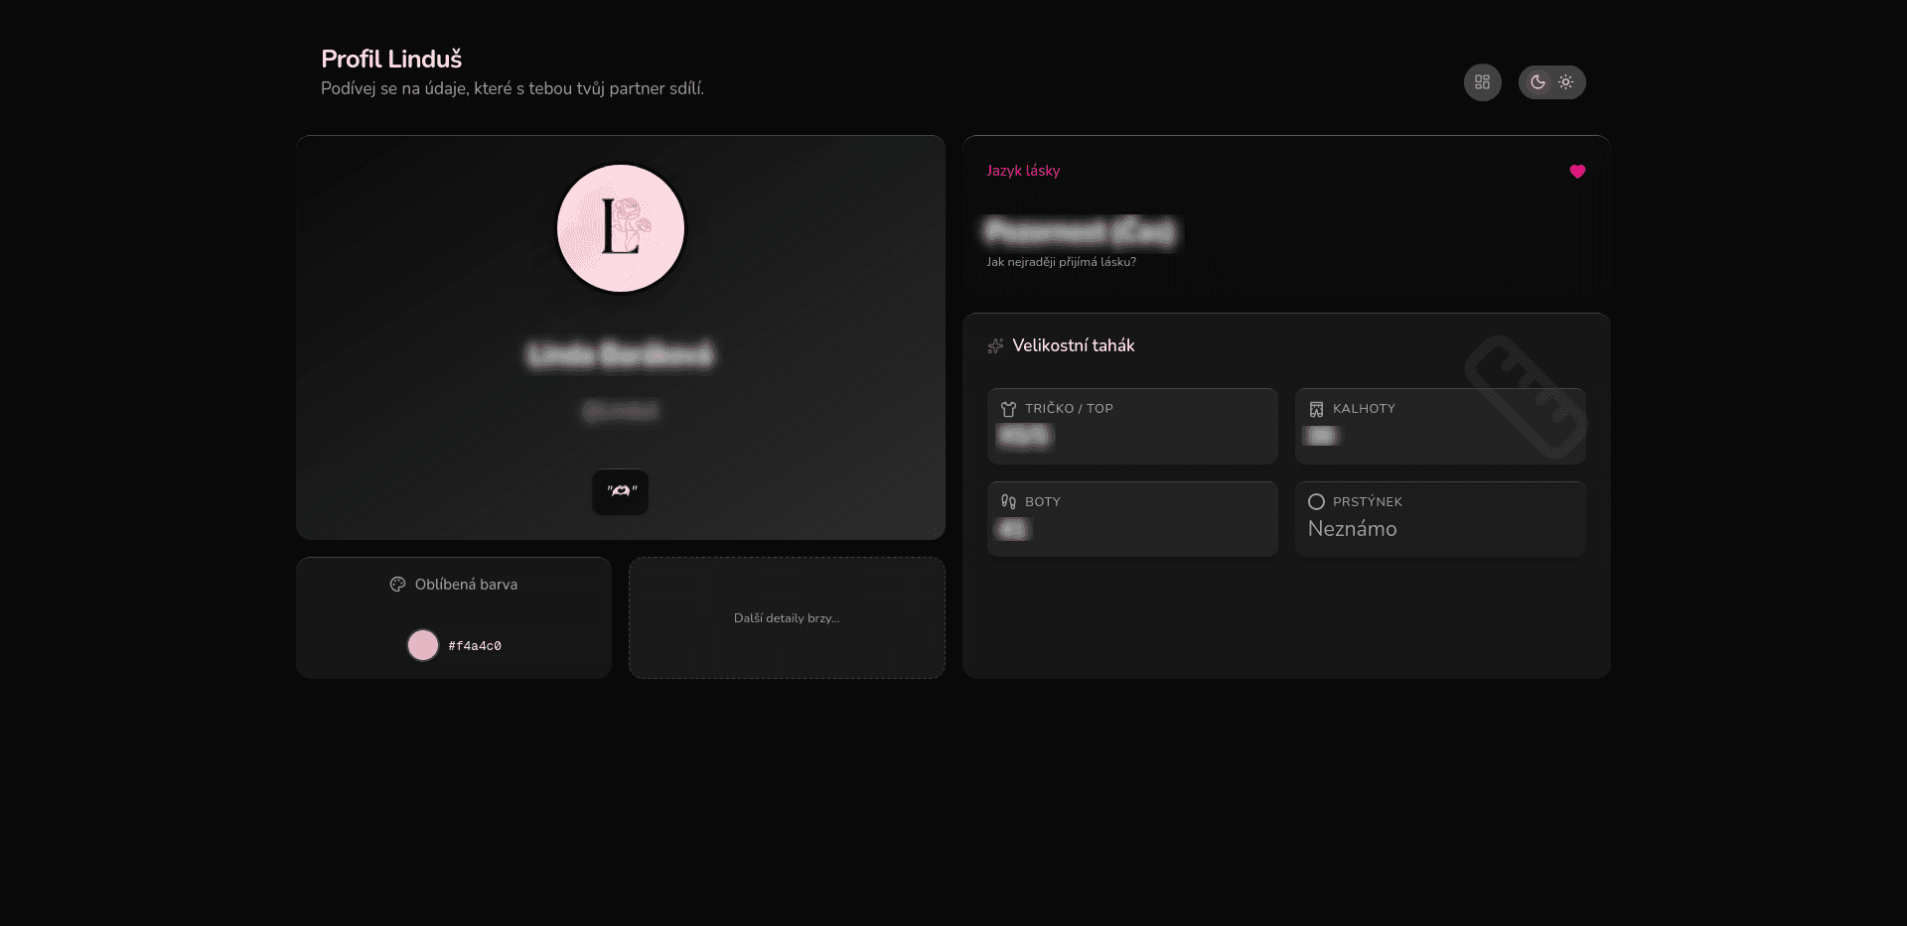Screen dimensions: 1907x926
Task: Click the footprints icon in Boty
Action: coord(1009,502)
